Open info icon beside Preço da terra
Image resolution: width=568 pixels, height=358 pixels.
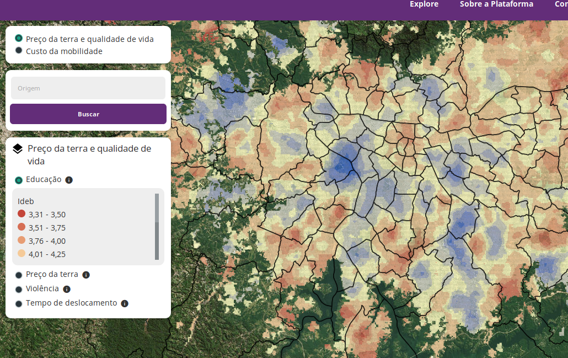[86, 275]
